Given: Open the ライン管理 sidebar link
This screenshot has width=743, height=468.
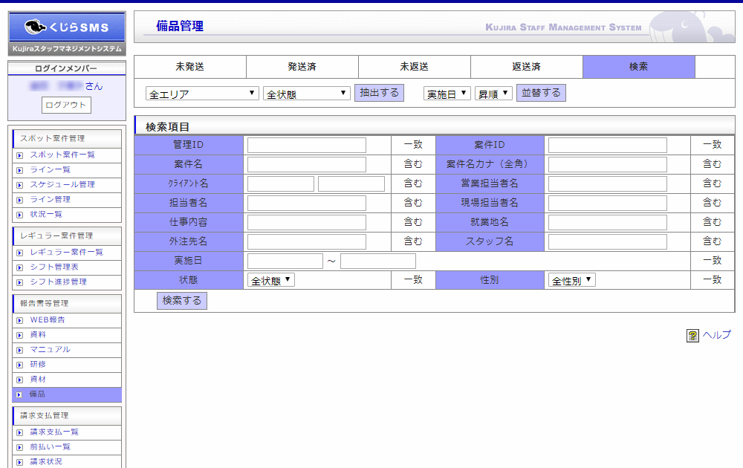Looking at the screenshot, I should 51,199.
